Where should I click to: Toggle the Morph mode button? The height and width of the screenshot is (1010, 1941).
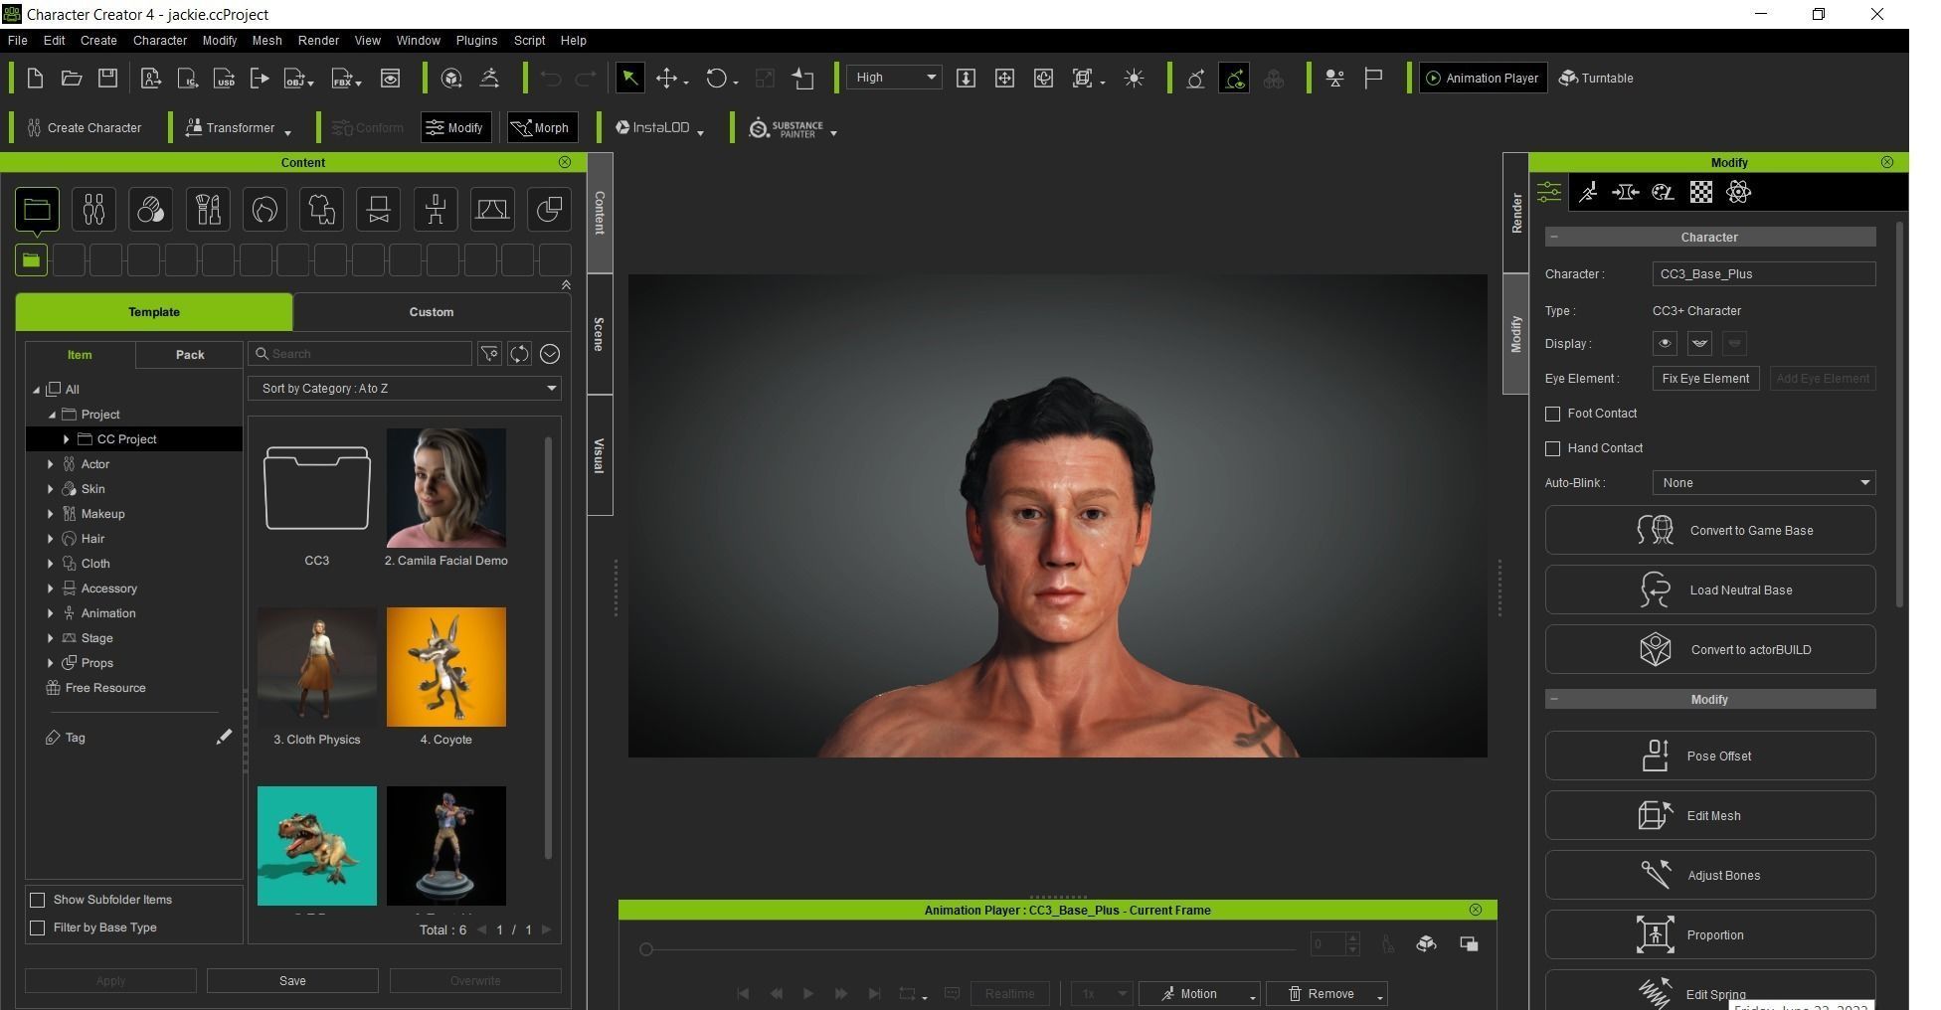pos(542,128)
